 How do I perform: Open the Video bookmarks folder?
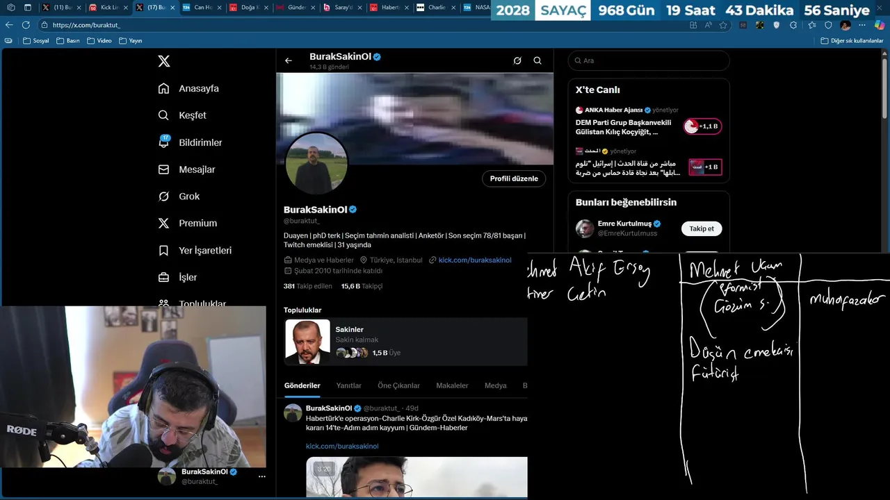[99, 41]
